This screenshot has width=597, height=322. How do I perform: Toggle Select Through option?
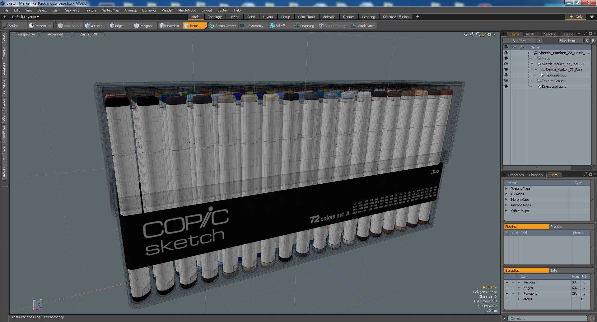[333, 26]
